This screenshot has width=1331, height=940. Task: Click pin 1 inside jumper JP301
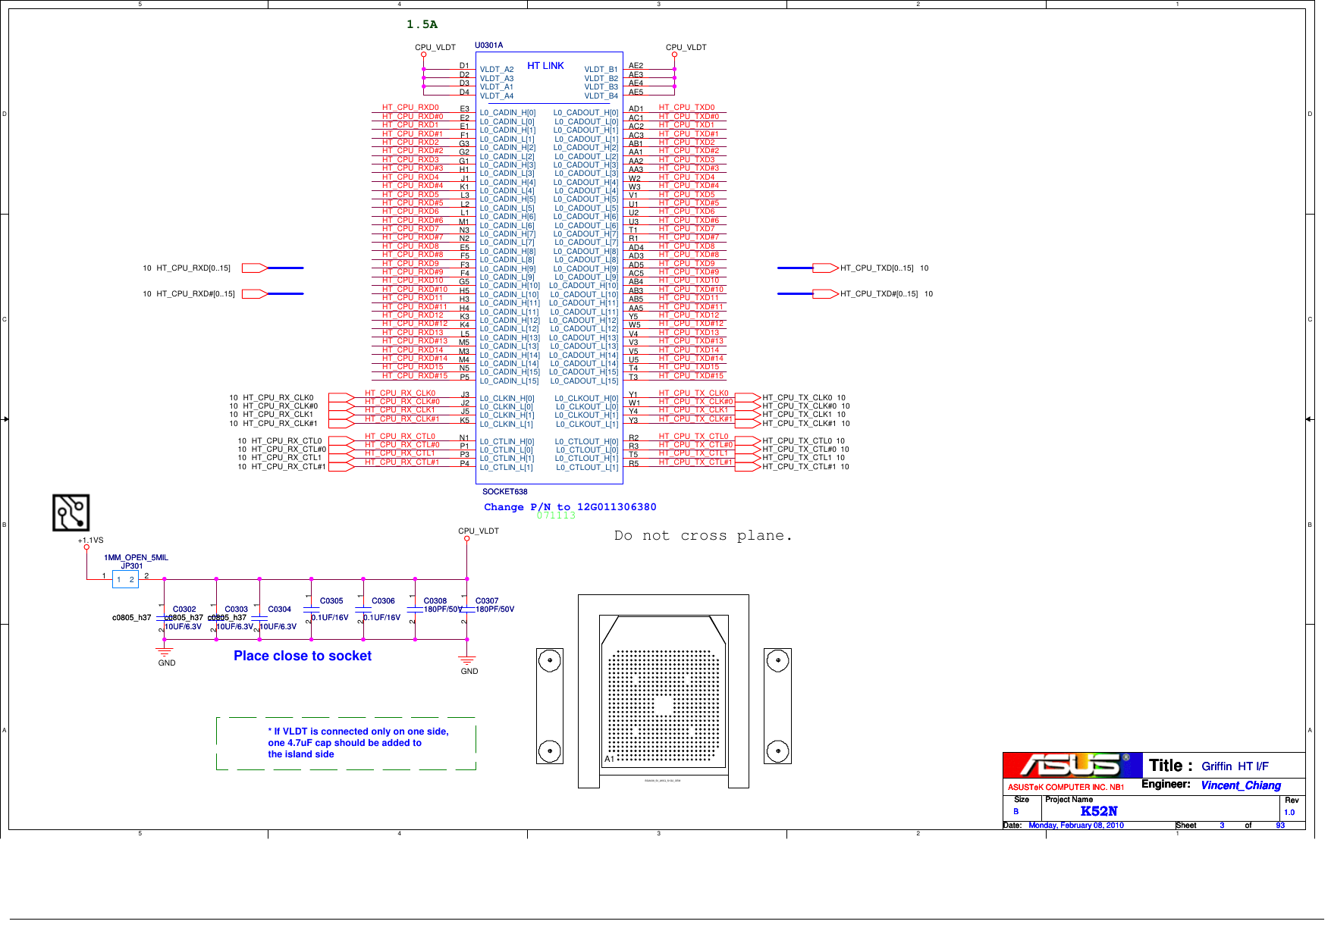pyautogui.click(x=118, y=580)
